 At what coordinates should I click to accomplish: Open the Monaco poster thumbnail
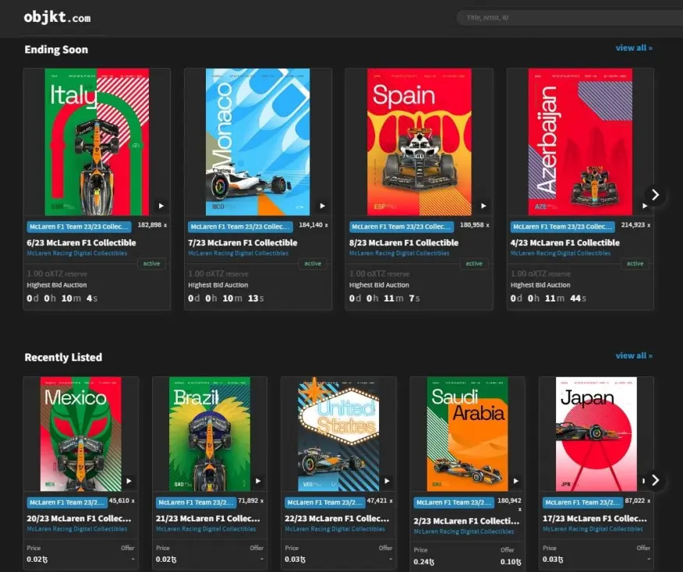(258, 142)
